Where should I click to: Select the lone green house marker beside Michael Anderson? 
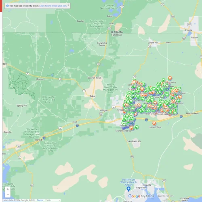point(137,127)
